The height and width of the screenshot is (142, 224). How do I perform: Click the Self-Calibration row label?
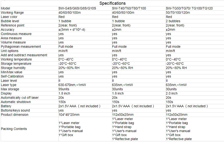[12, 76]
